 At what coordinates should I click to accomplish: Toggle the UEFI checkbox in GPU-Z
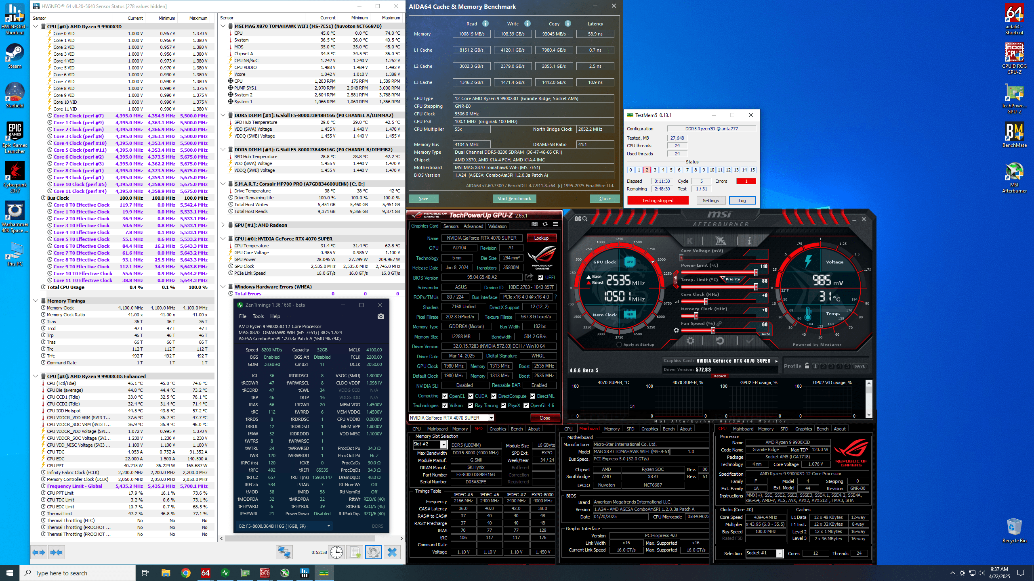pos(541,278)
